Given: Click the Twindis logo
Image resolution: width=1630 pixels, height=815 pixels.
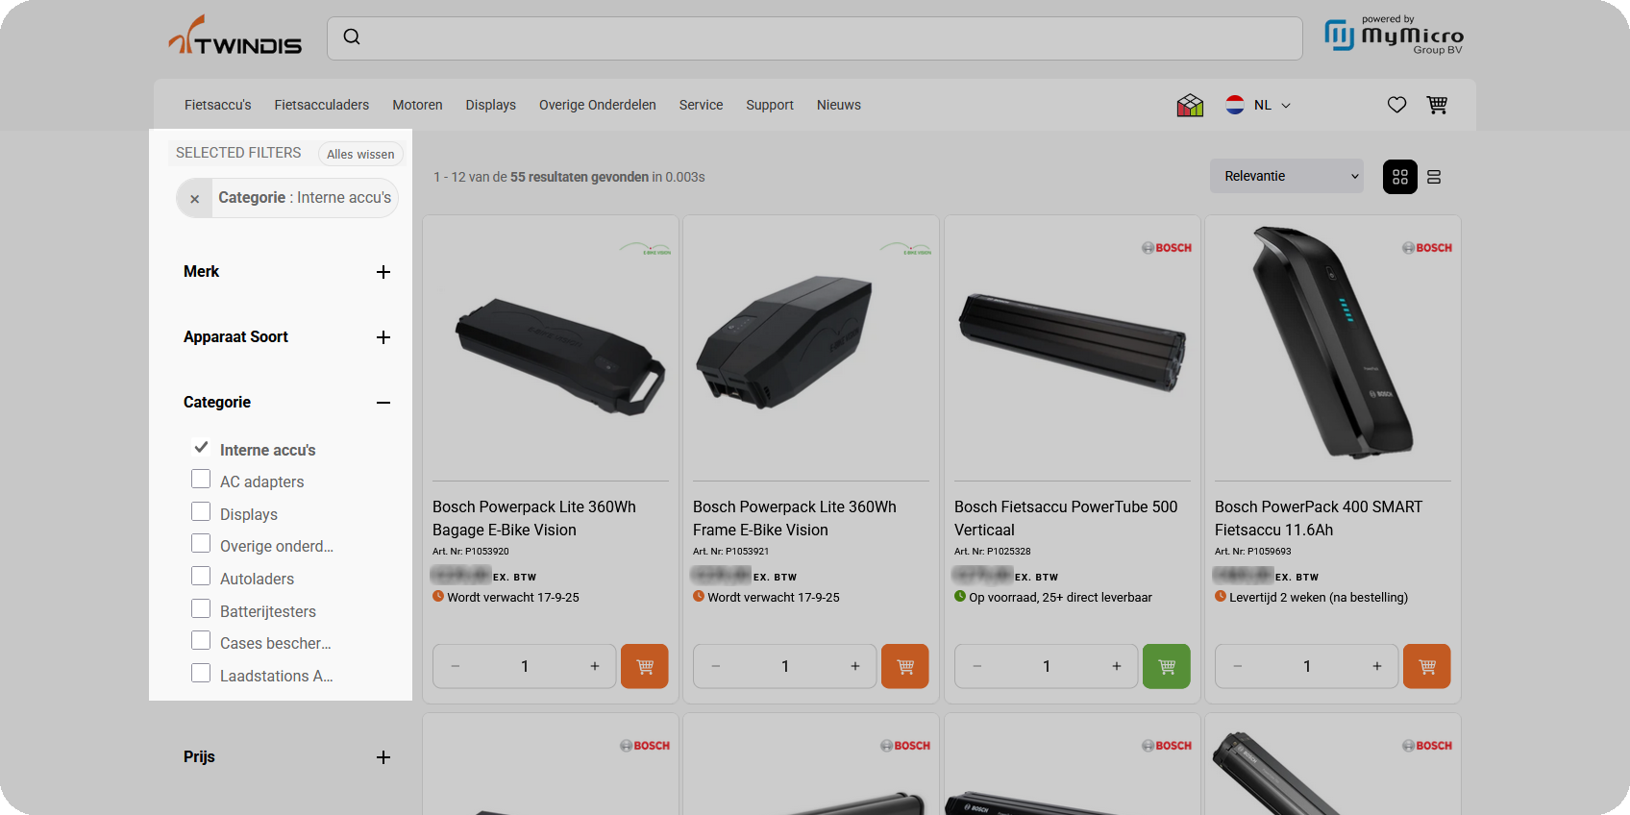Looking at the screenshot, I should tap(235, 36).
